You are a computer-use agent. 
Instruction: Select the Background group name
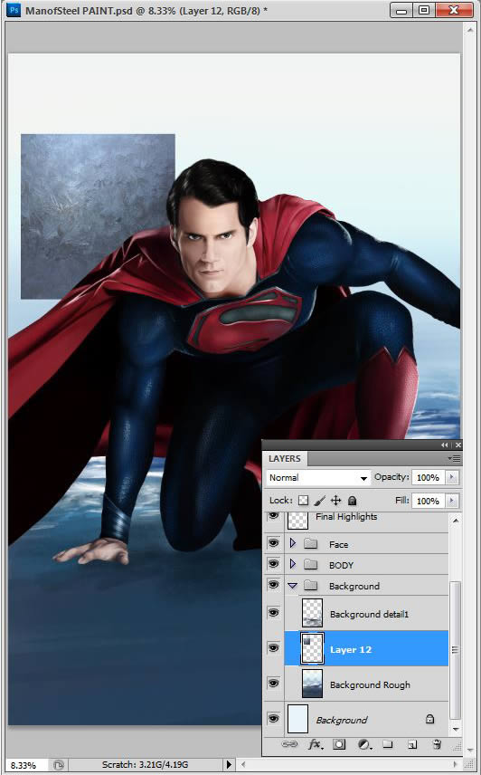click(354, 586)
